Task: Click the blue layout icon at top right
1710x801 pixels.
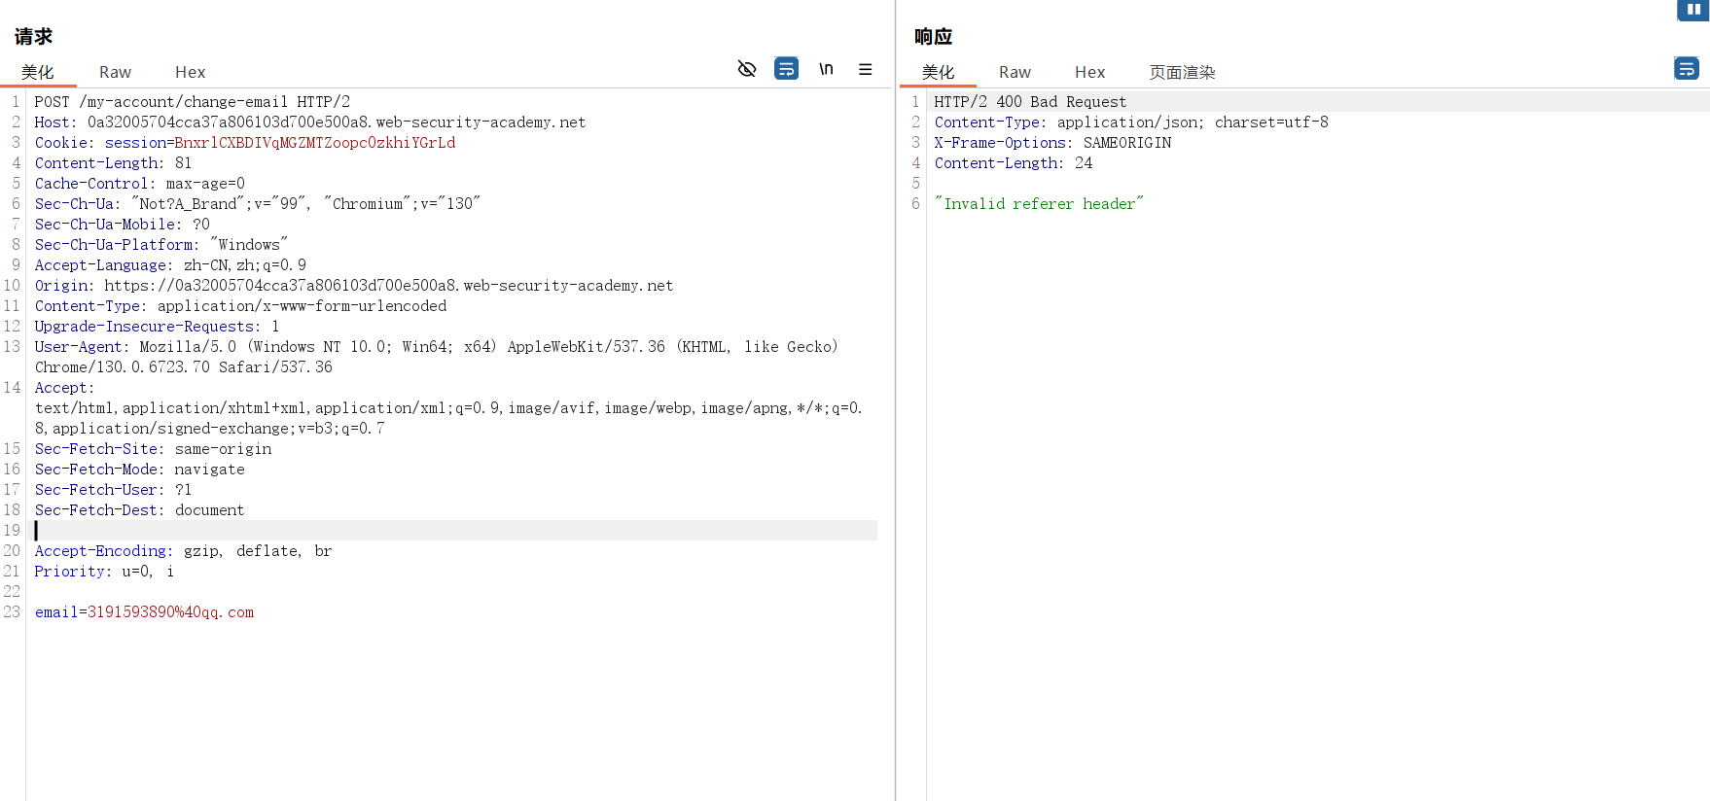Action: (1692, 10)
